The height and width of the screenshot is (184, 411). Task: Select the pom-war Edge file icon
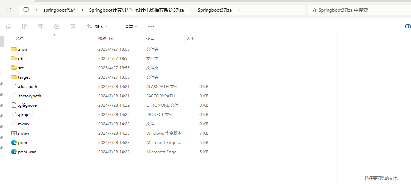point(14,152)
